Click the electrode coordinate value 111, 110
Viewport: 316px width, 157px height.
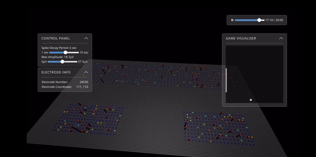pos(82,87)
